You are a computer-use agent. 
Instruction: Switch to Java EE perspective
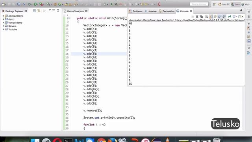coord(224,4)
